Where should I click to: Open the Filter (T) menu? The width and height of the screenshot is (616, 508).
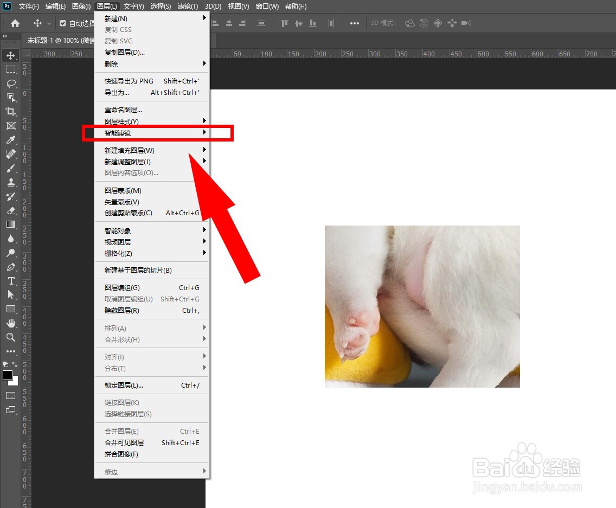coord(188,7)
